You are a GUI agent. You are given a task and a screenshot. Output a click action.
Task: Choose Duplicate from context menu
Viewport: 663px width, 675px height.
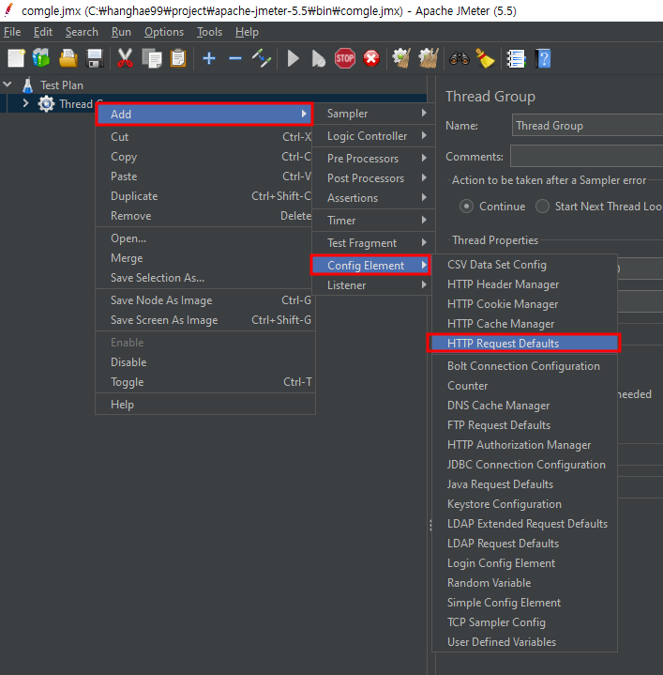click(x=205, y=196)
